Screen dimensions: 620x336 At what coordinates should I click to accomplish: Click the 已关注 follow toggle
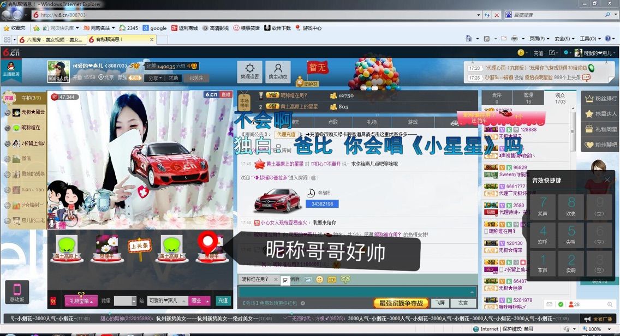(196, 78)
